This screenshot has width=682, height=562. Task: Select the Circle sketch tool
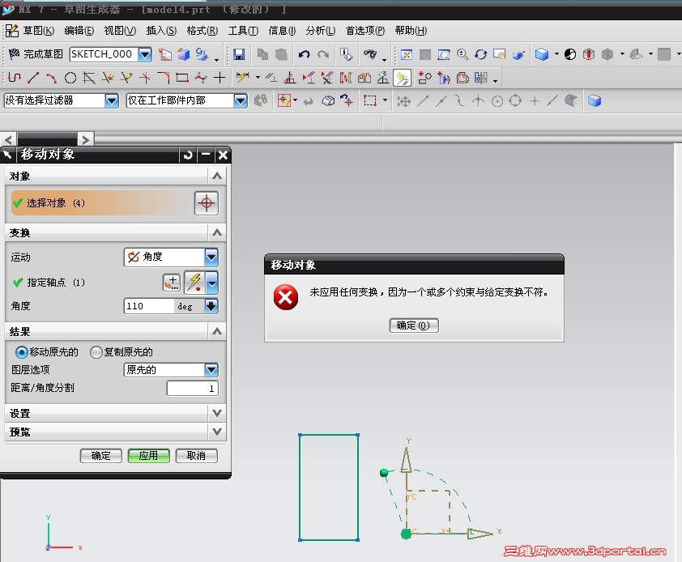point(70,78)
